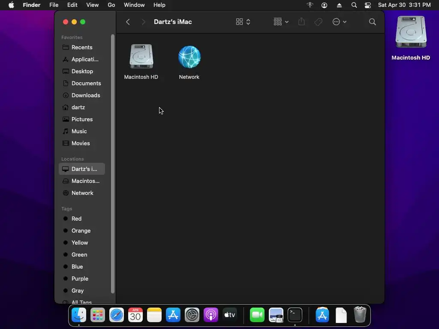Image resolution: width=439 pixels, height=329 pixels.
Task: Select Macintosh HD under Locations
Action: [82, 181]
